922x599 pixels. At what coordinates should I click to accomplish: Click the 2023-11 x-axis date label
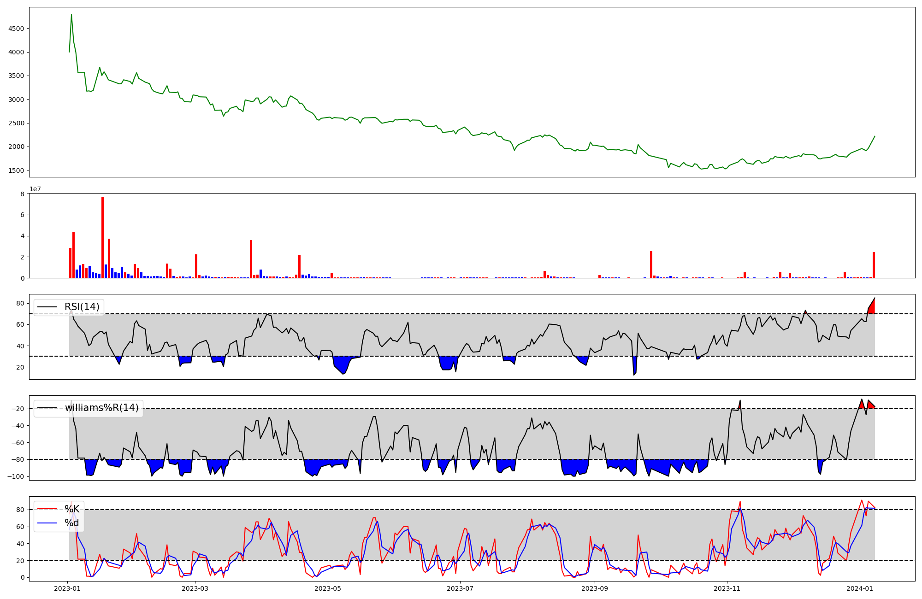tap(727, 588)
